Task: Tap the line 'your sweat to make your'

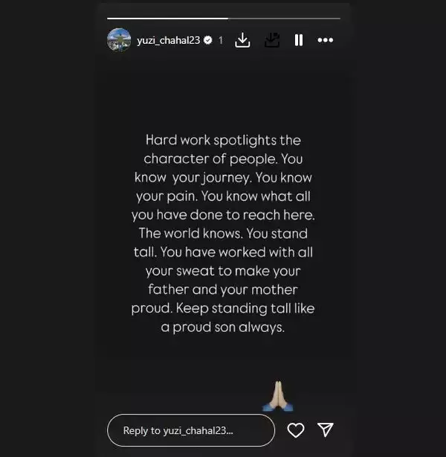Action: (x=223, y=271)
